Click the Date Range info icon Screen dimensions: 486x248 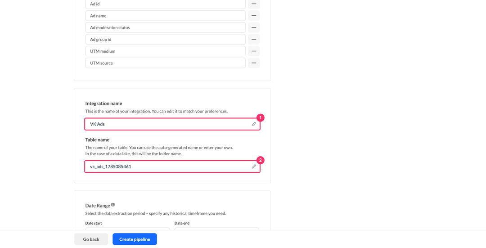pos(113,205)
